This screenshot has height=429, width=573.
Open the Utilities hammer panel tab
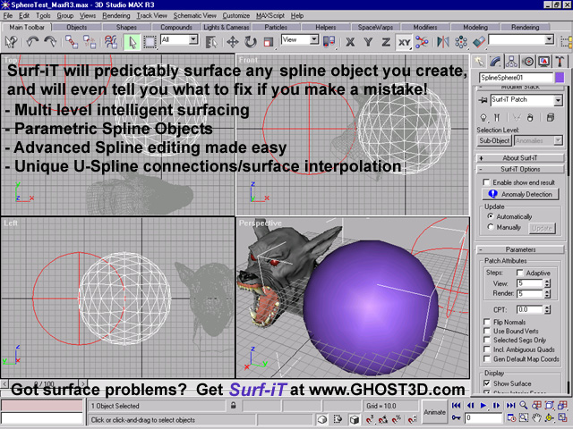(x=560, y=62)
